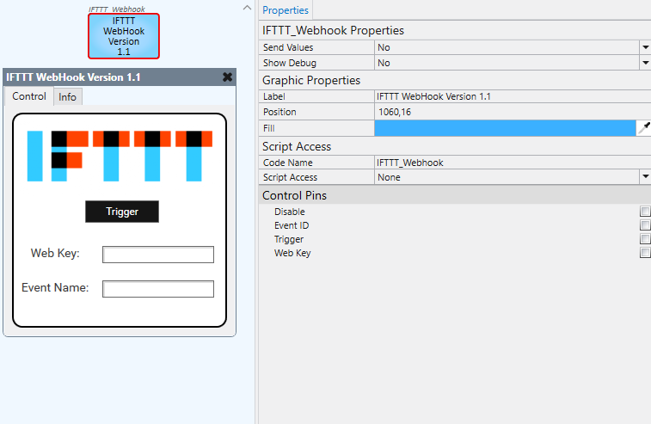Click the Event ID pin label
651x424 pixels.
[x=292, y=225]
